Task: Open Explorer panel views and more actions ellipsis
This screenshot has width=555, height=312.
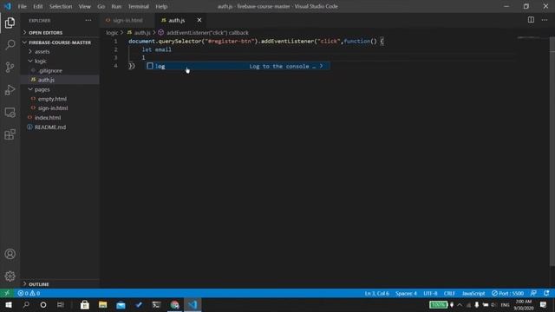Action: pyautogui.click(x=88, y=21)
